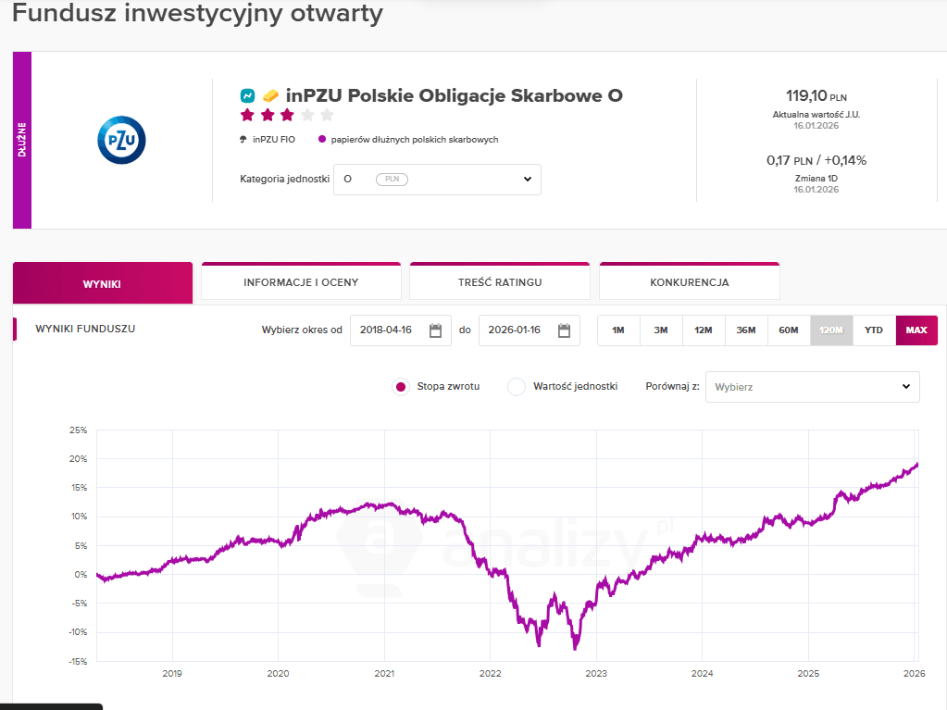This screenshot has height=710, width=947.
Task: Click the Fundusz inwestycyjny otwarty heading
Action: tap(197, 13)
